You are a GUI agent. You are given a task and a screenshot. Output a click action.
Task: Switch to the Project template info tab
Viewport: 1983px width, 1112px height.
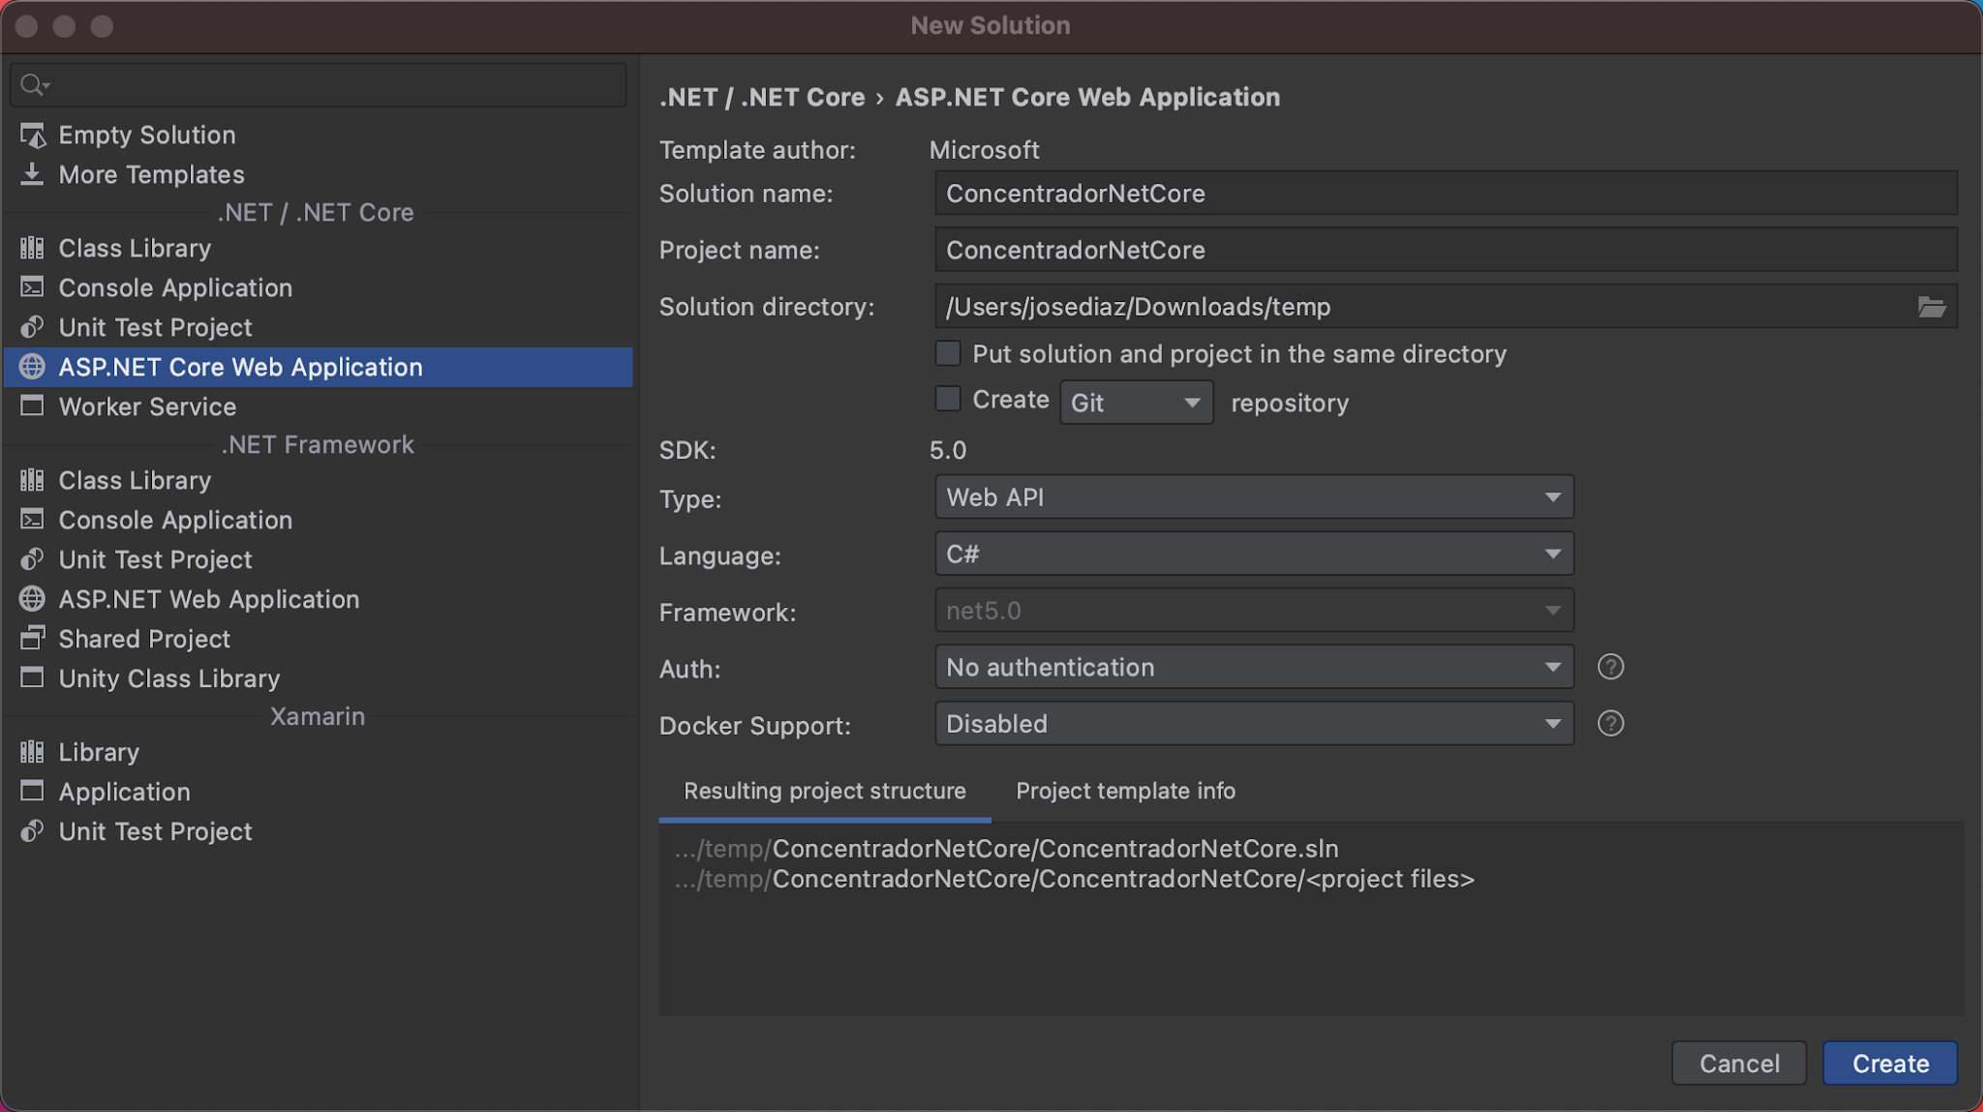[1125, 791]
